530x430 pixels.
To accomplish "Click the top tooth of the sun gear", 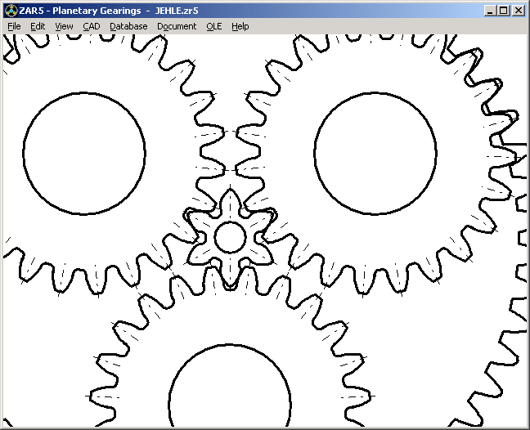I will pyautogui.click(x=230, y=199).
